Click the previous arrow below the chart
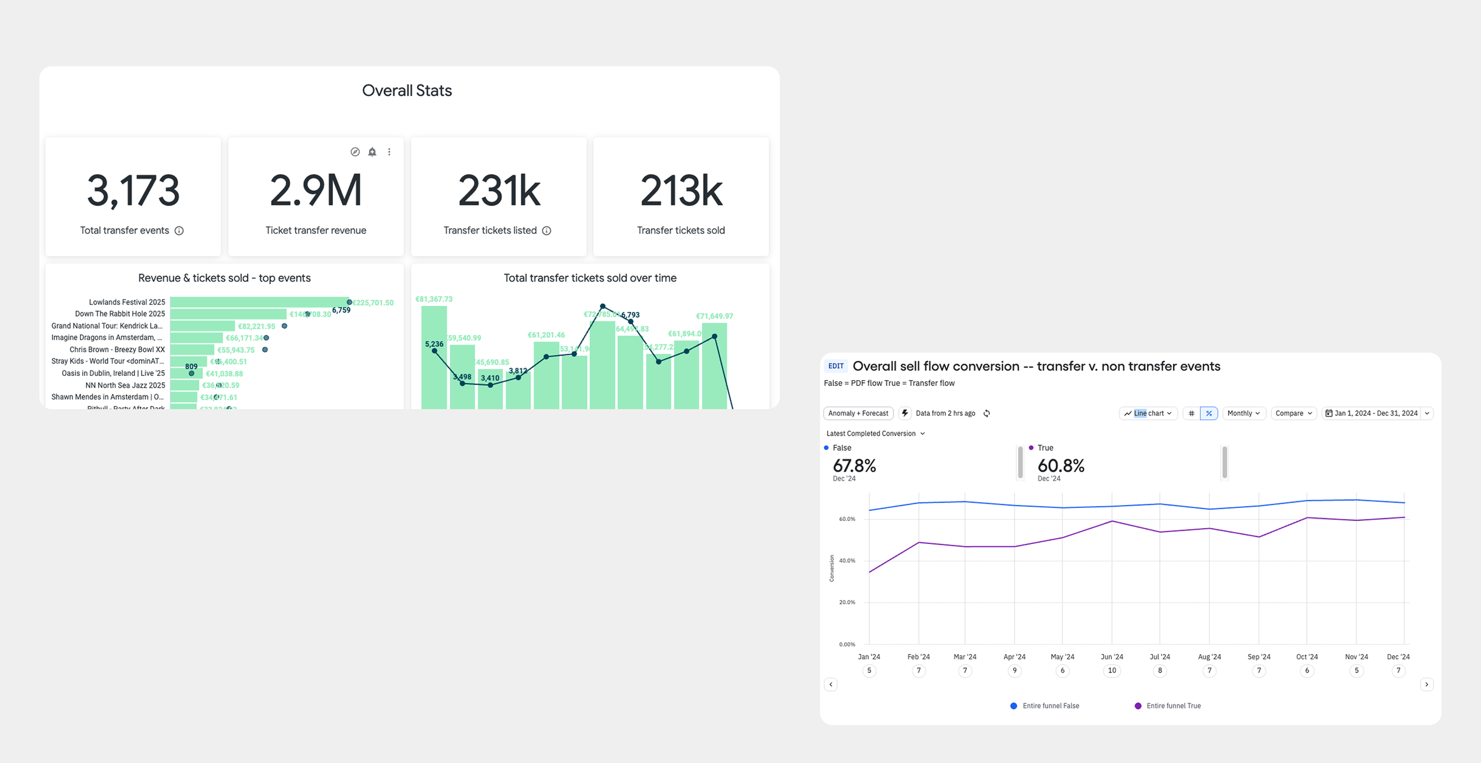The image size is (1481, 763). (831, 685)
